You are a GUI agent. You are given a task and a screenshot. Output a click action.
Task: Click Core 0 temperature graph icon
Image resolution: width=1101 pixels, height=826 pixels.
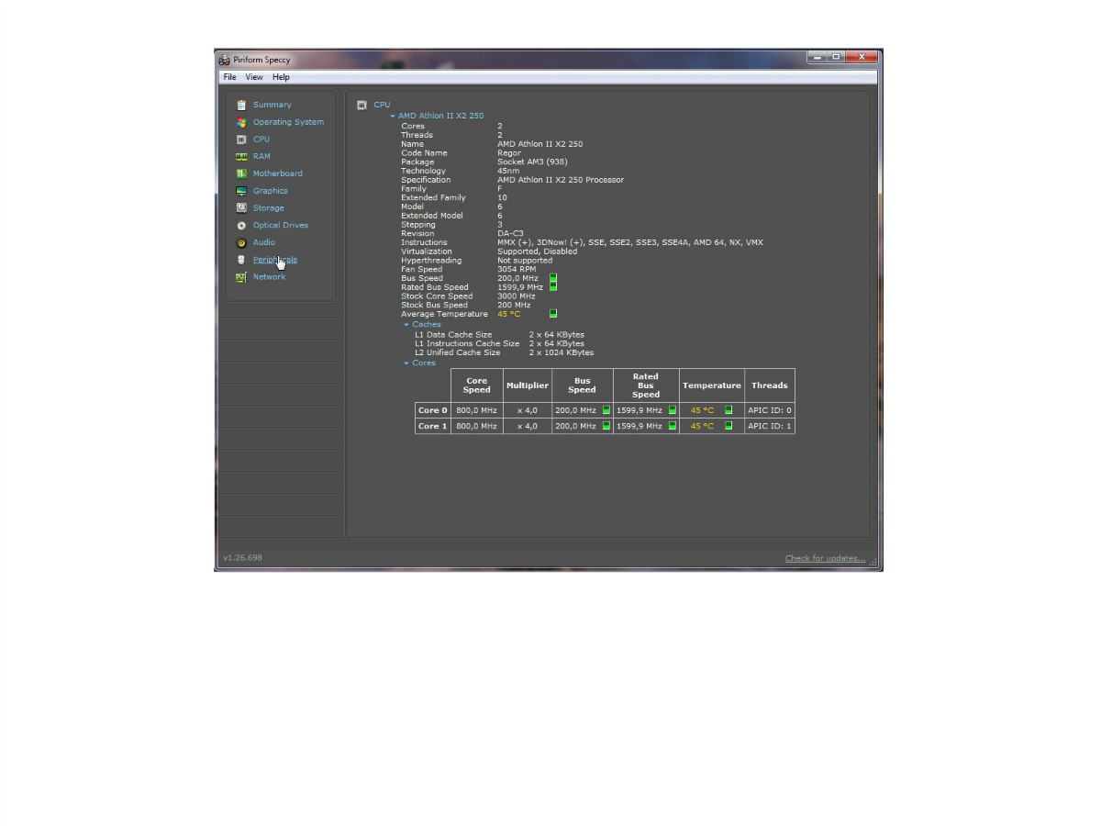coord(728,410)
